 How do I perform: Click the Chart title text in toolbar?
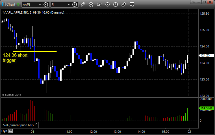tap(11, 5)
